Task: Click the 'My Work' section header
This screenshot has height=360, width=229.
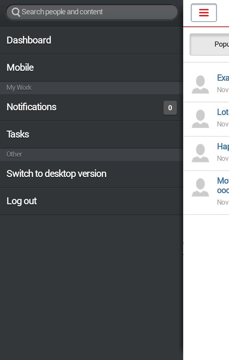Action: (19, 88)
